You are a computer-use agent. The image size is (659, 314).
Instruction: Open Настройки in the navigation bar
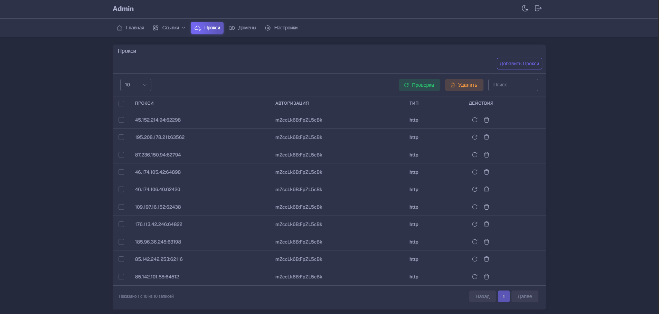pyautogui.click(x=281, y=28)
